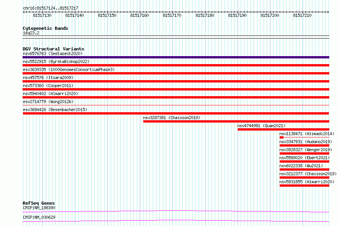340x226 pixels.
Task: Click the chr16:81517124..81517217 coordinate label
Action: click(x=50, y=8)
